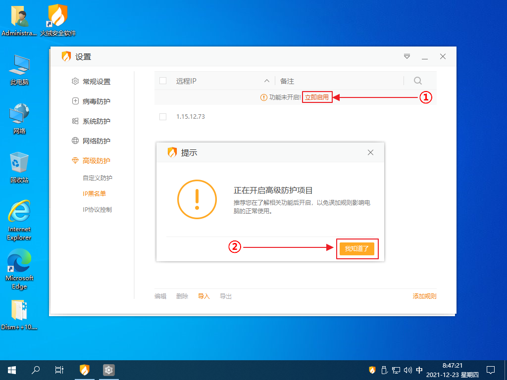Click the volume speaker tray icon
The image size is (507, 380).
(x=408, y=370)
